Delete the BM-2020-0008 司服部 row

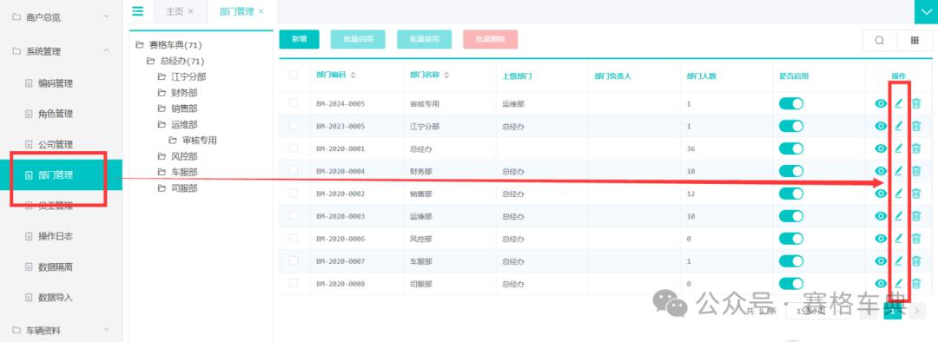(916, 283)
